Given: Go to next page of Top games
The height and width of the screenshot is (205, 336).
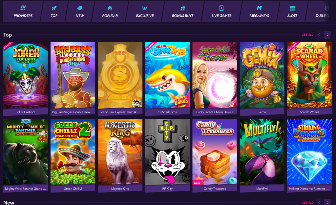Looking at the screenshot, I should [x=327, y=35].
